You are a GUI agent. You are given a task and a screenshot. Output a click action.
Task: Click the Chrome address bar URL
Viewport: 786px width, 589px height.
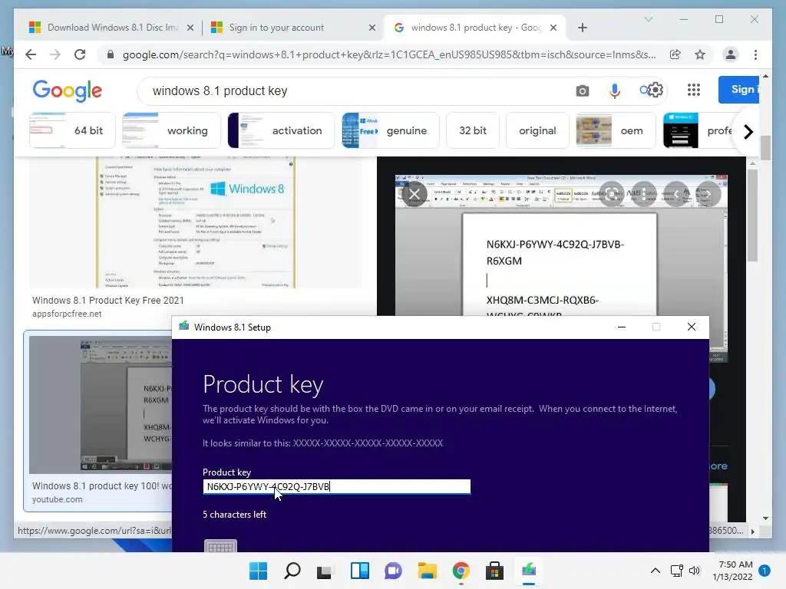389,54
